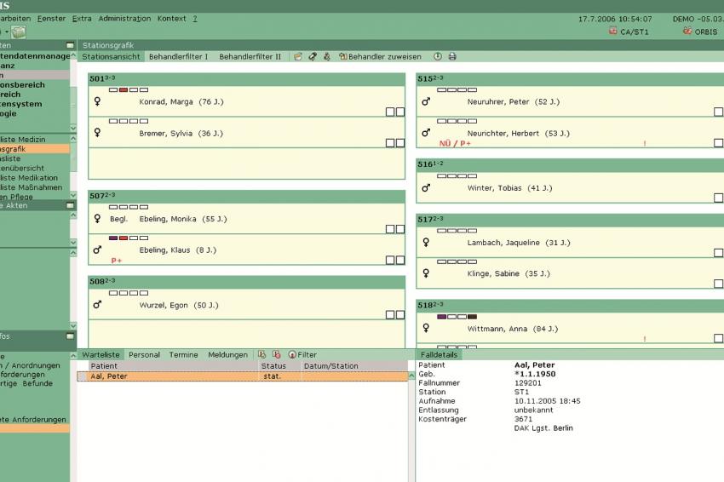The height and width of the screenshot is (482, 724).
Task: Click the up arrow at the Akten panel's top
Action: pyautogui.click(x=73, y=215)
